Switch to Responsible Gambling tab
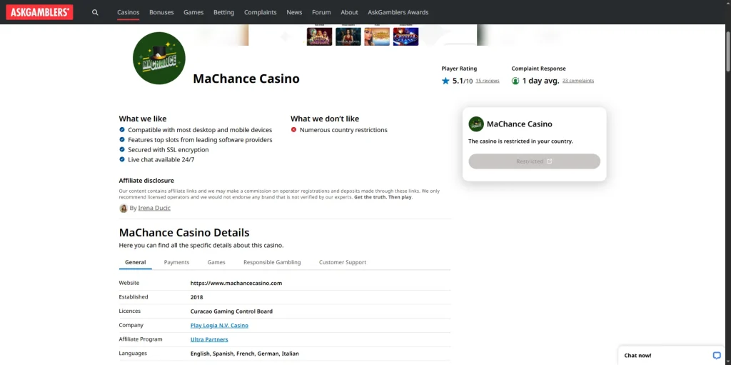This screenshot has height=365, width=731. [x=272, y=262]
